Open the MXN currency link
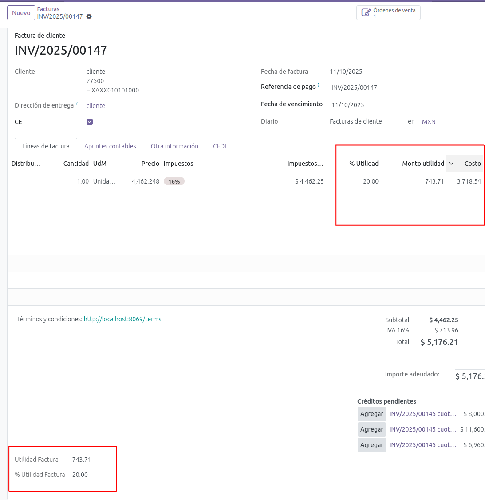Screen dimensions: 485x500 point(429,122)
